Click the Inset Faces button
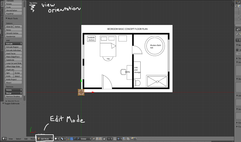The height and width of the screenshot is (142, 241). [14, 54]
